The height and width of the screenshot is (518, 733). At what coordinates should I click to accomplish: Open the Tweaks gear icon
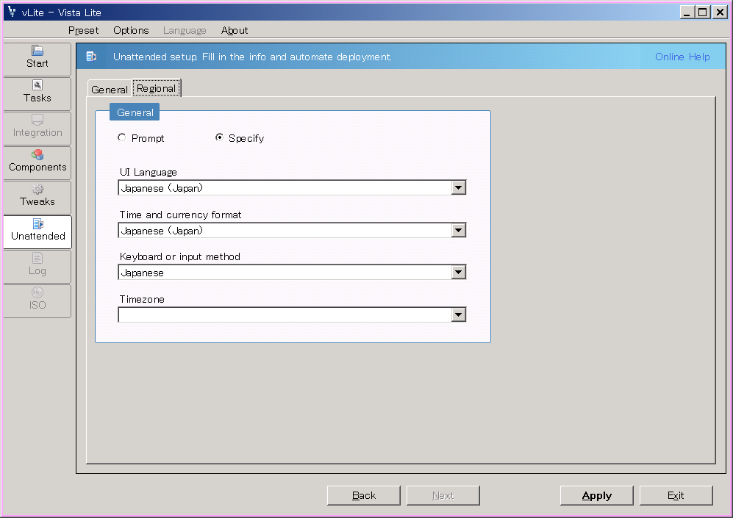pyautogui.click(x=37, y=190)
